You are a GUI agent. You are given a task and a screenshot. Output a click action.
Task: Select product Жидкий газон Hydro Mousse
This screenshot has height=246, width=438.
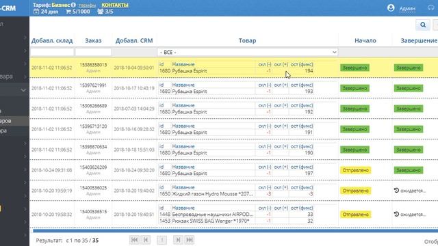click(x=212, y=194)
